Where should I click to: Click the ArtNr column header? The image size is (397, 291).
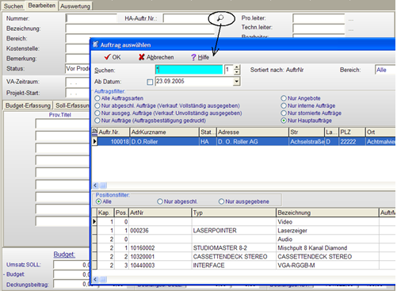pyautogui.click(x=160, y=213)
